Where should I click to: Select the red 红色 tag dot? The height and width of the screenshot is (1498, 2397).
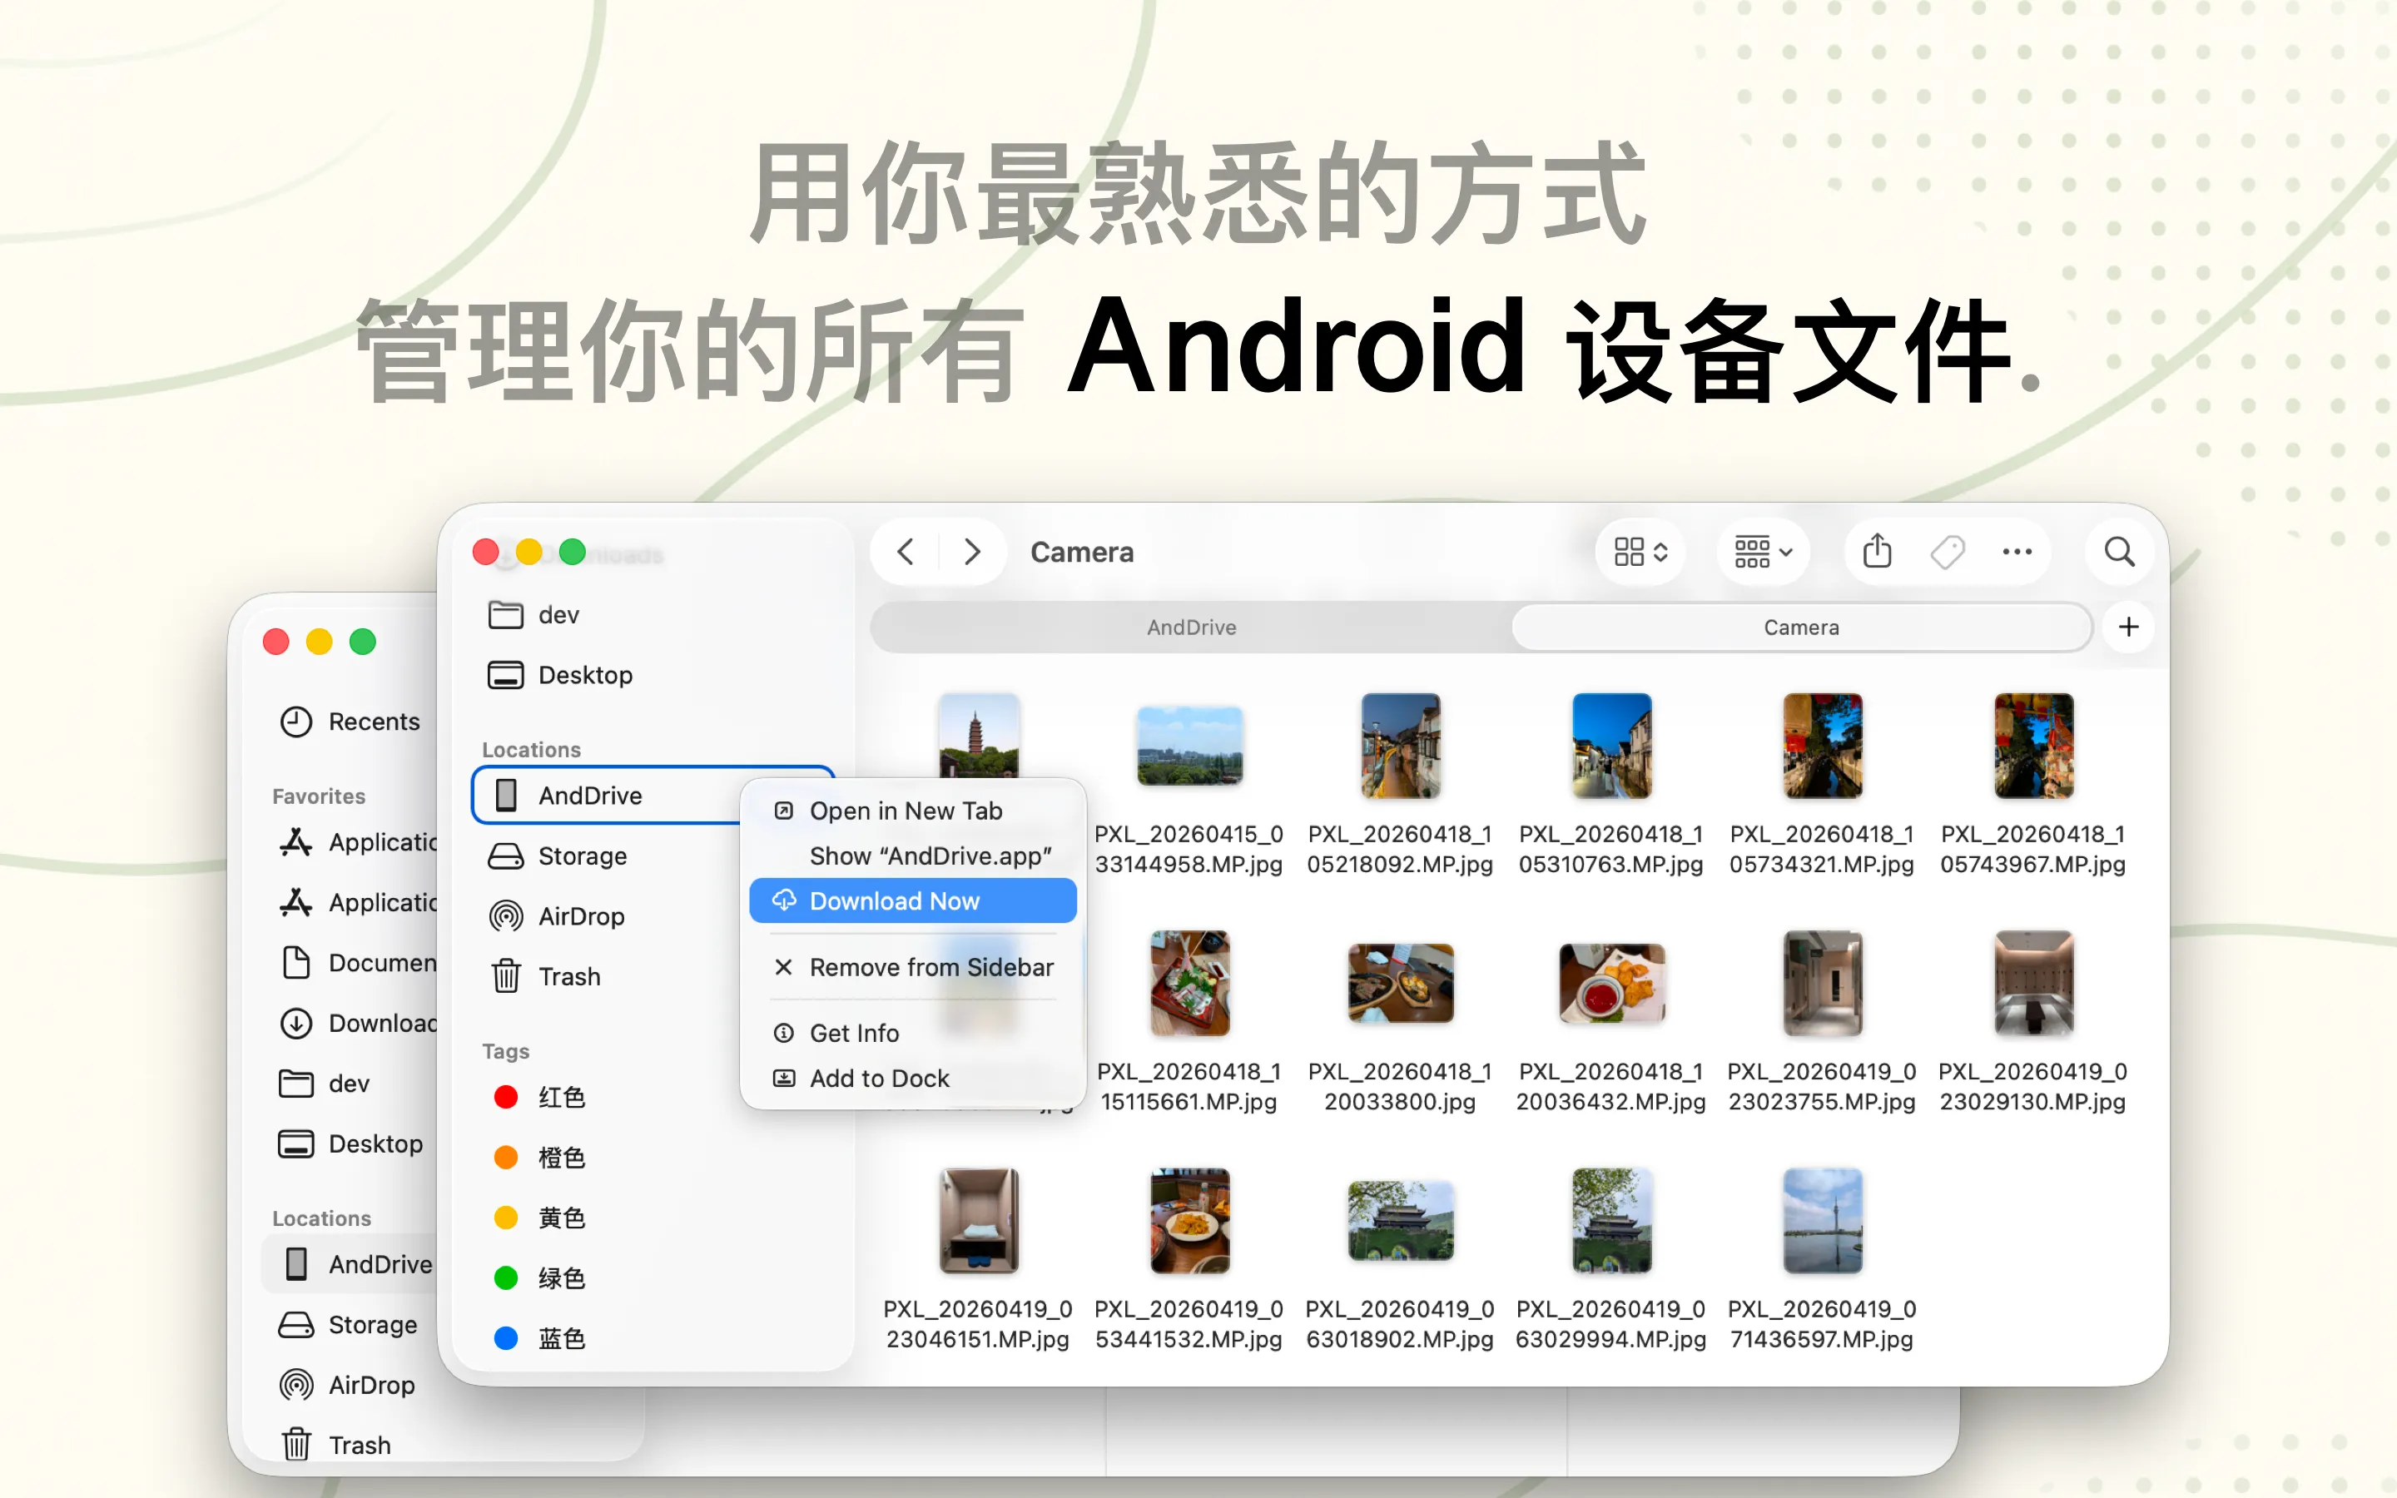coord(506,1097)
